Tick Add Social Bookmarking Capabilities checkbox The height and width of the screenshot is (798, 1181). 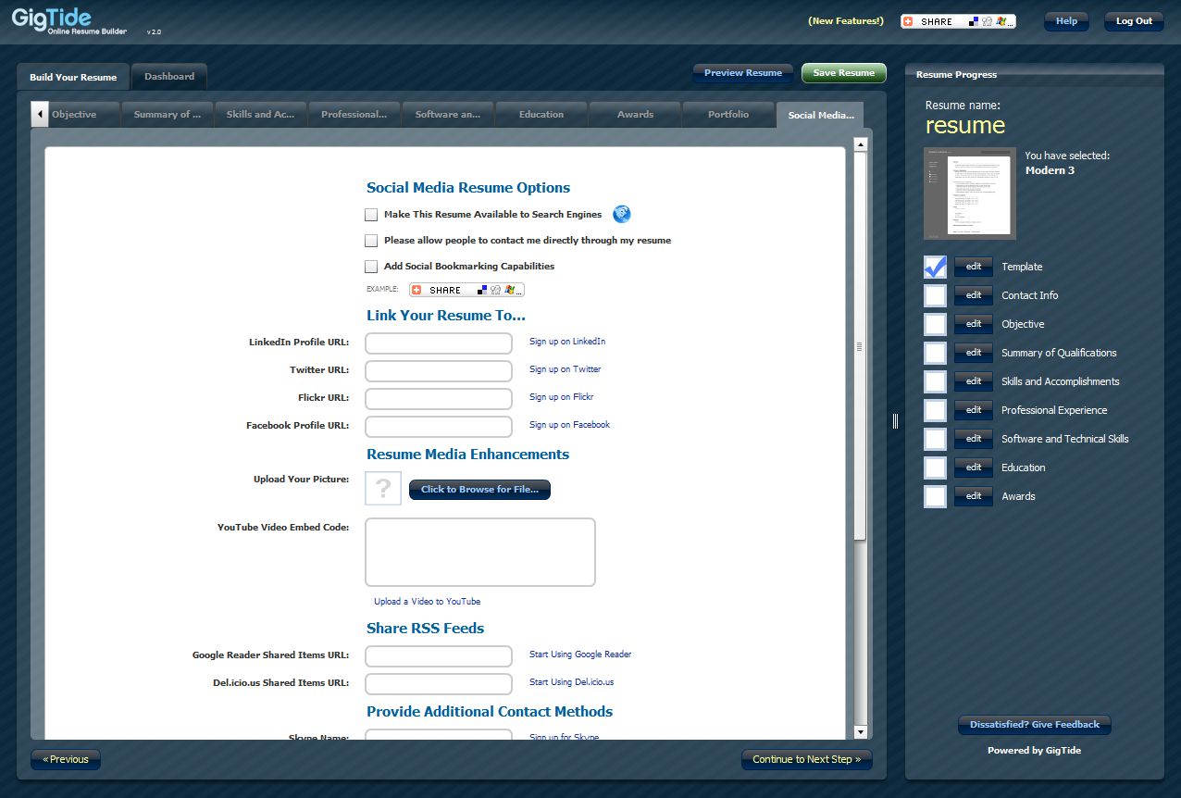point(371,267)
